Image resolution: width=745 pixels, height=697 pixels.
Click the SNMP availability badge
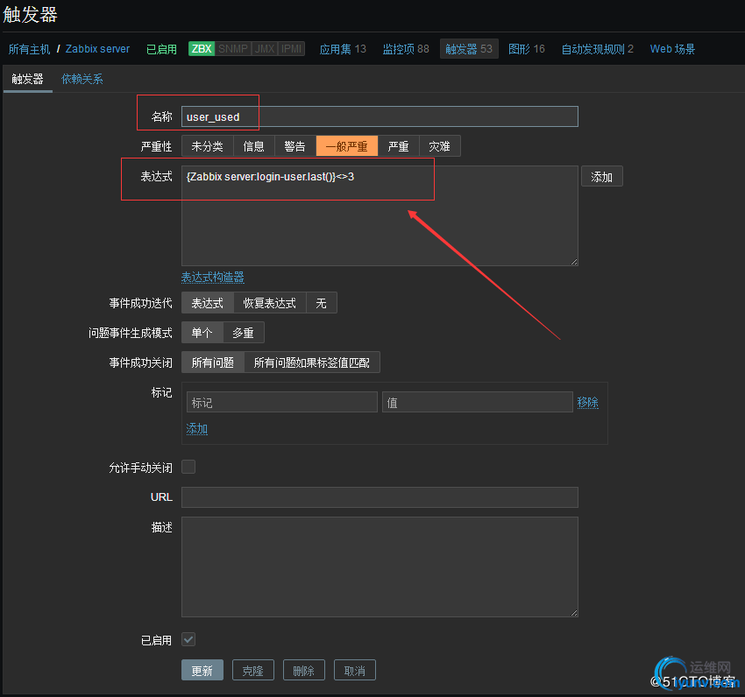(233, 49)
